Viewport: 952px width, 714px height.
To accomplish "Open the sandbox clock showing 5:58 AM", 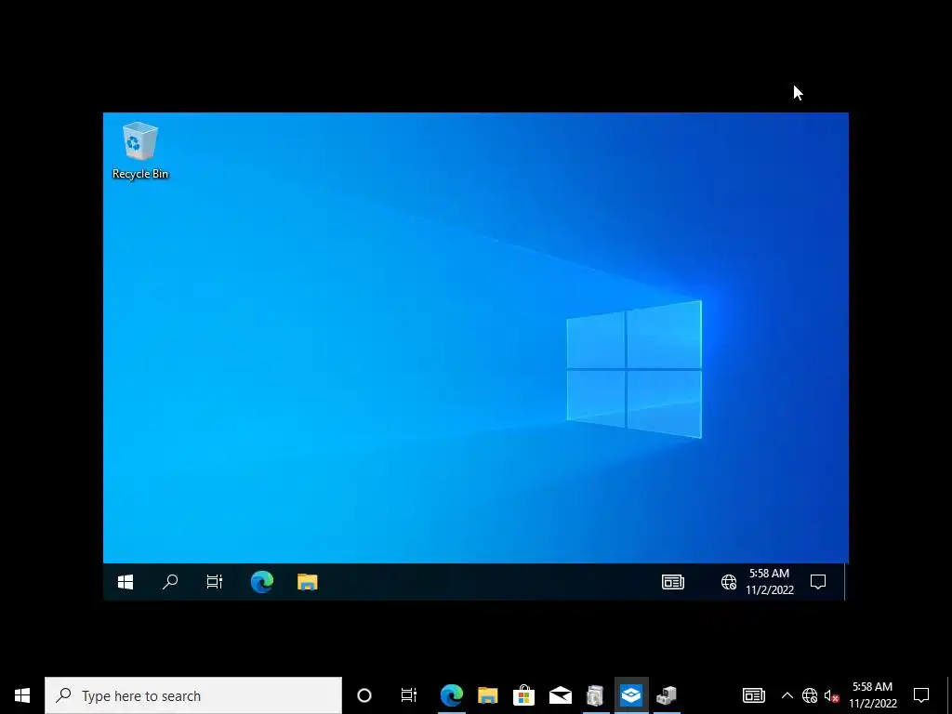I will pyautogui.click(x=769, y=582).
